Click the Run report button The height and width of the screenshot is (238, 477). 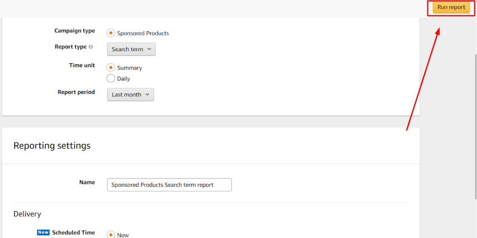pyautogui.click(x=451, y=8)
